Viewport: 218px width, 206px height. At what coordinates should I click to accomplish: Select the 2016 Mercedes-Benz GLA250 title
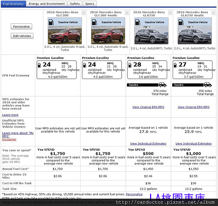(149, 14)
